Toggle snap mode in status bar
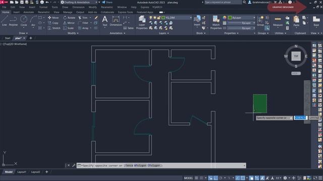The width and height of the screenshot is (323, 181). [202, 178]
